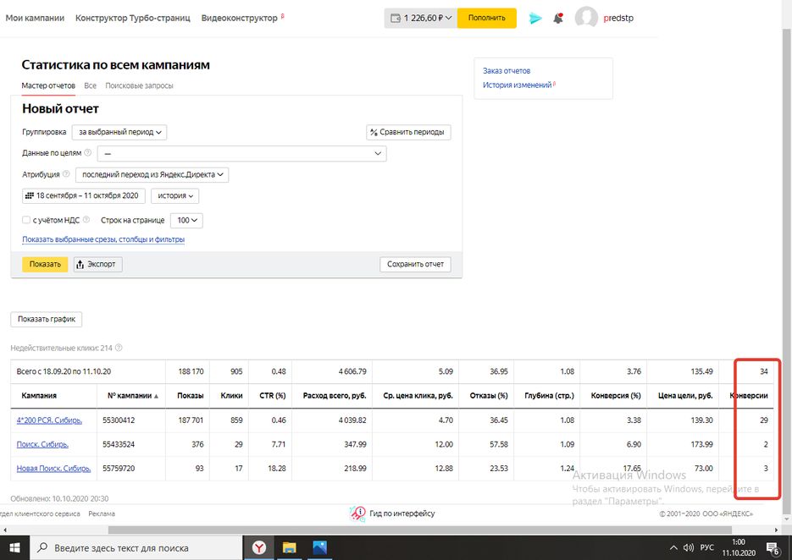Toggle the с учётом НДС checkbox
Image resolution: width=792 pixels, height=560 pixels.
pyautogui.click(x=25, y=219)
